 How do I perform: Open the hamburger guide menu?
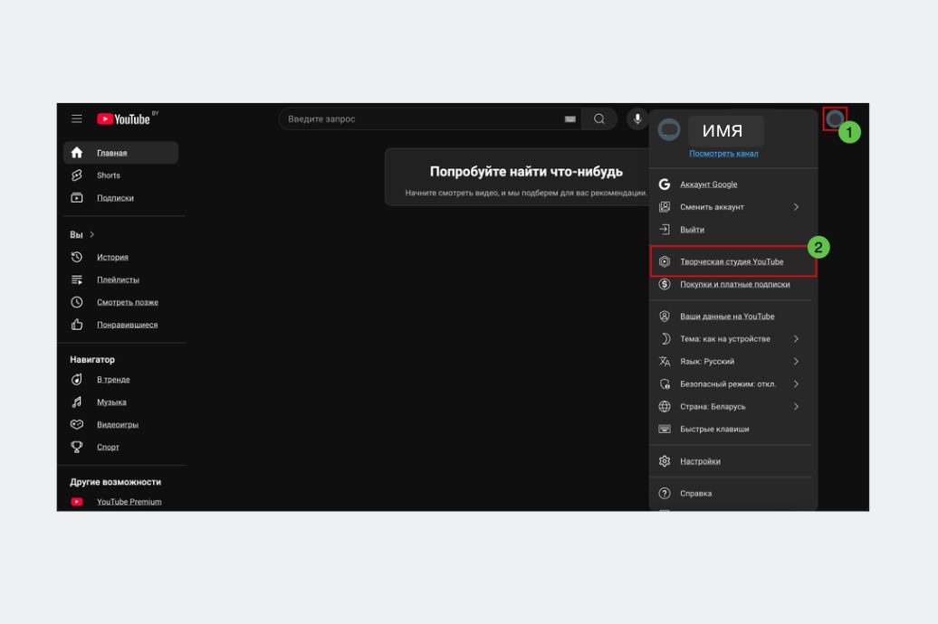point(77,118)
